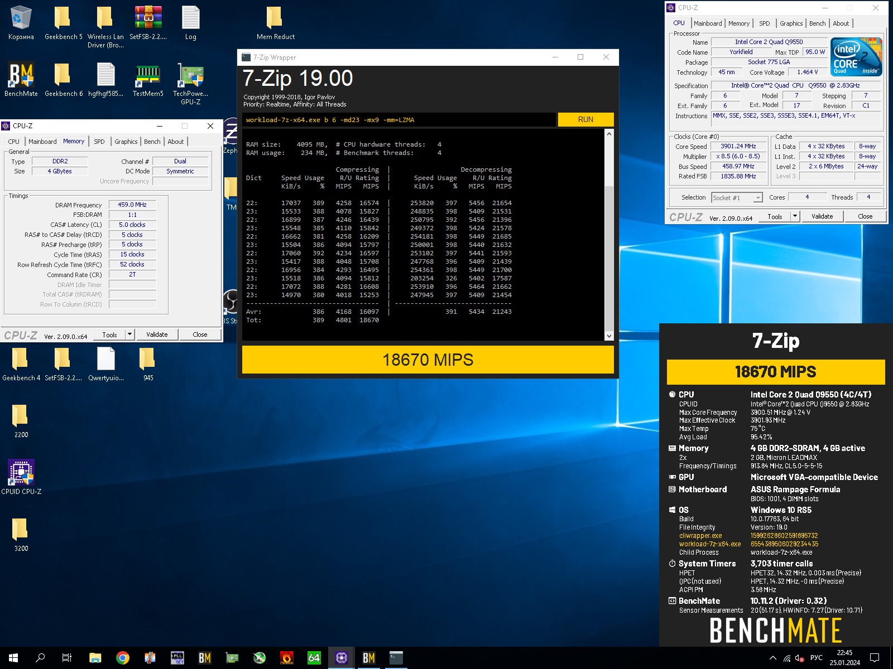Open the Bench tab in left CPU-Z window

click(x=152, y=142)
